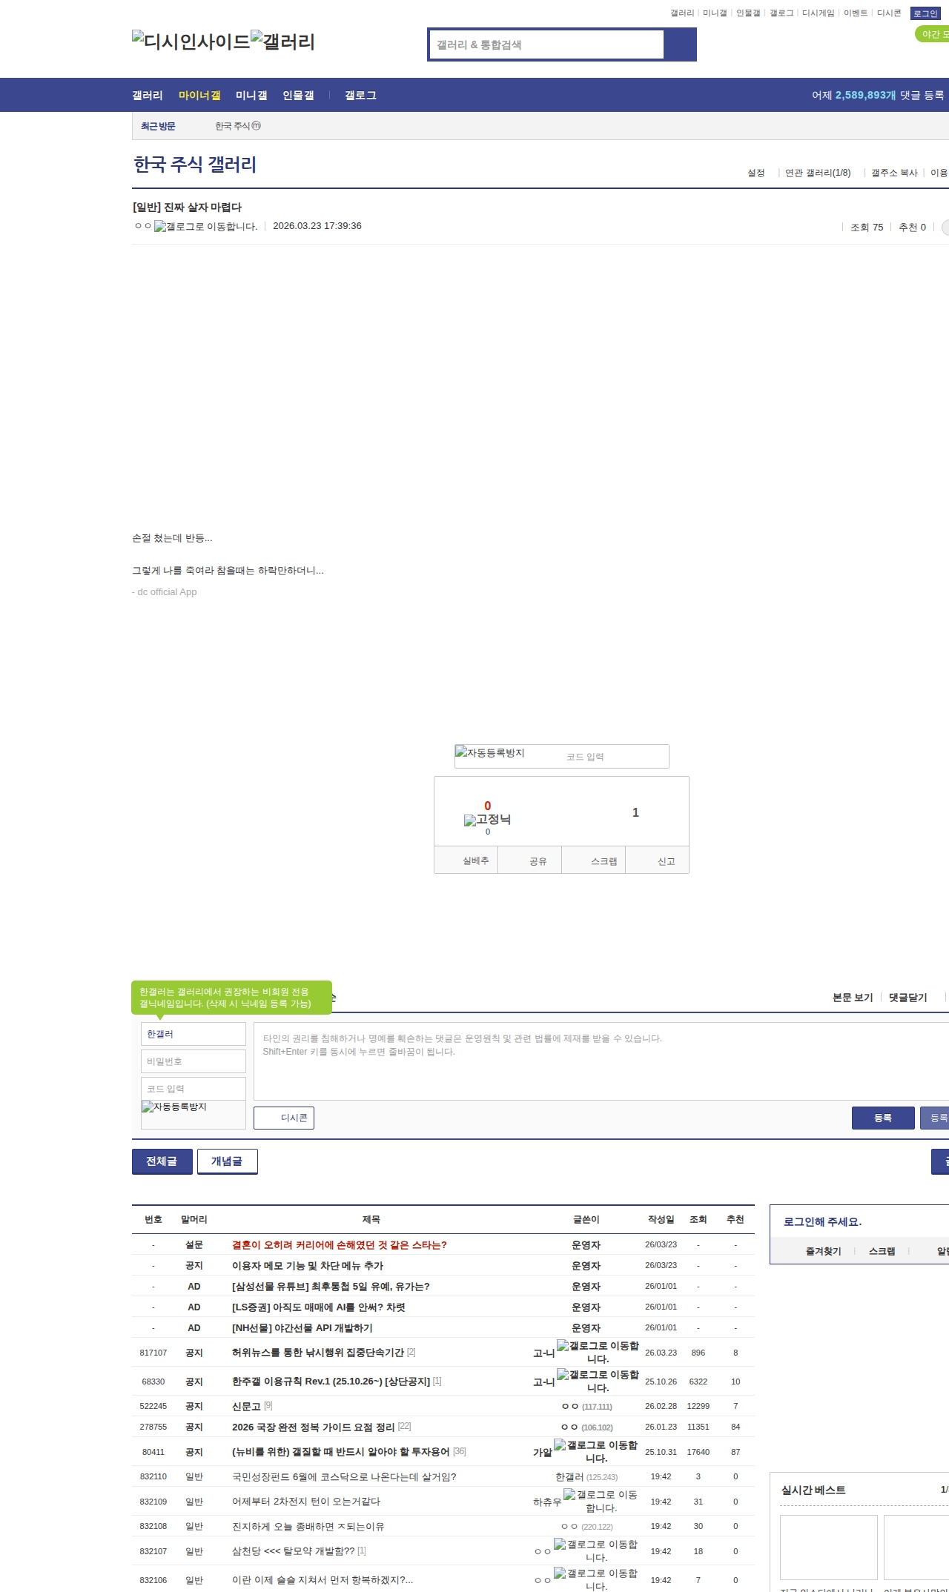The width and height of the screenshot is (949, 1592).
Task: Open 마이너갤 navigation item
Action: [x=199, y=95]
